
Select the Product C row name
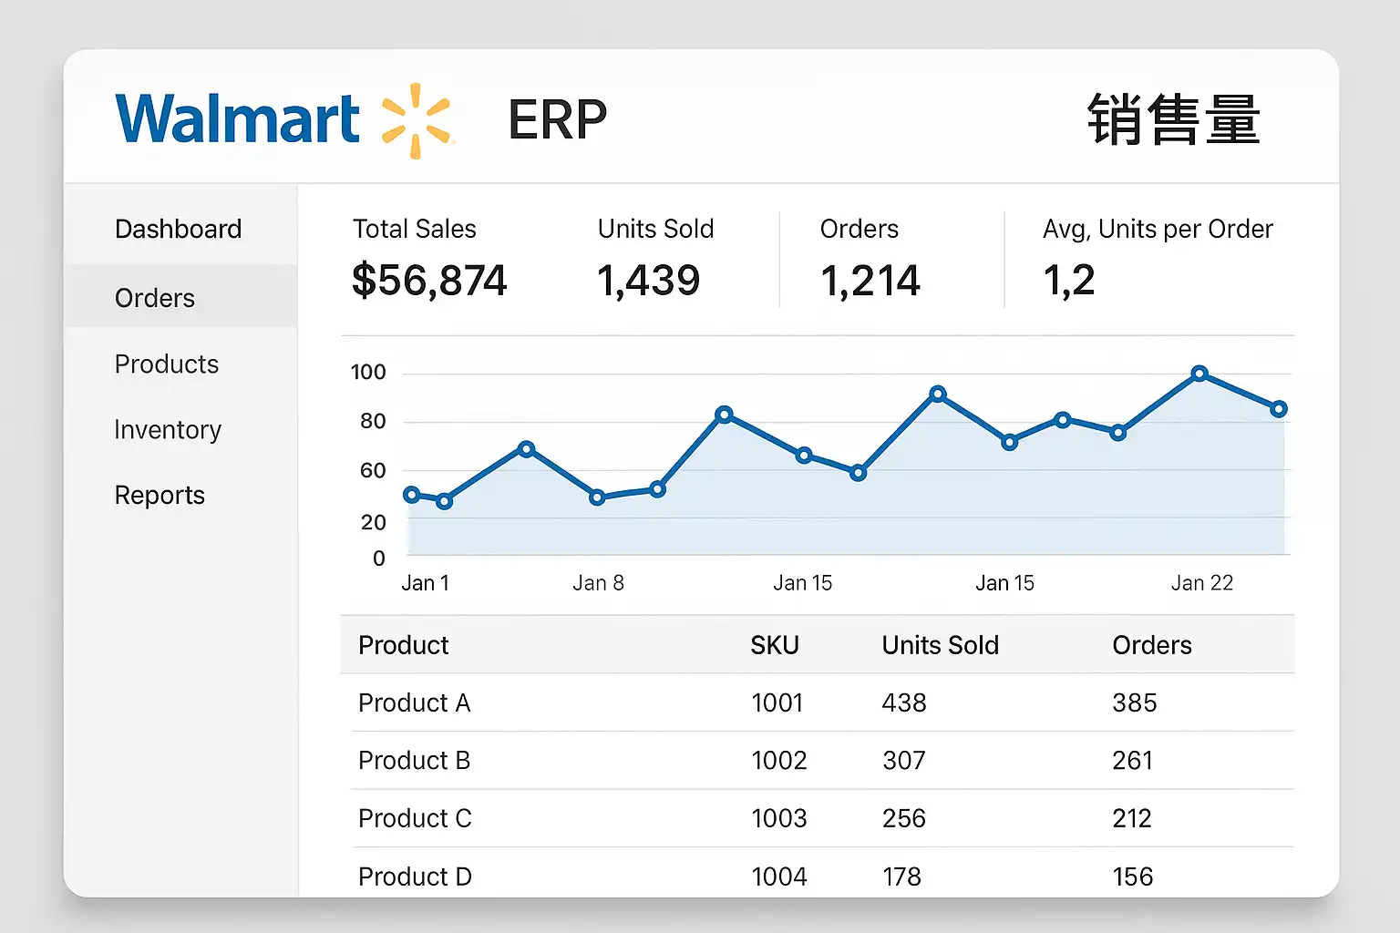coord(415,818)
